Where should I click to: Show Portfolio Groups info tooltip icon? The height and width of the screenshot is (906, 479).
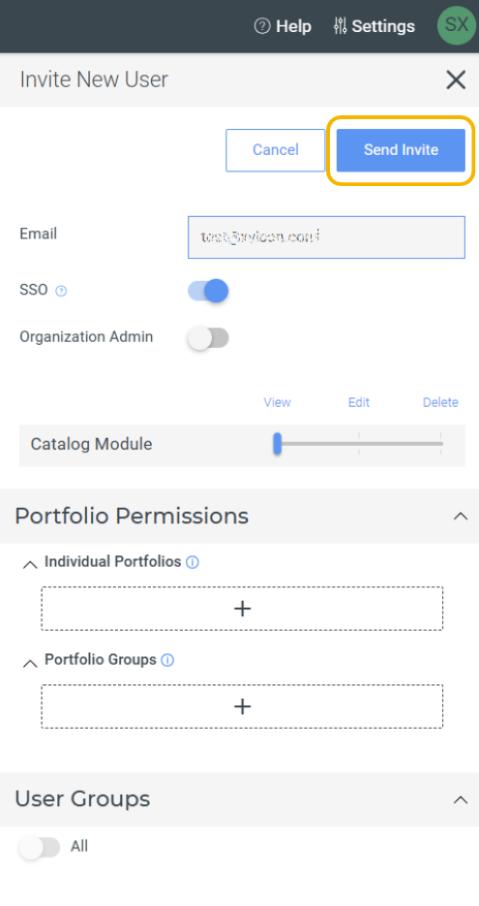[167, 660]
